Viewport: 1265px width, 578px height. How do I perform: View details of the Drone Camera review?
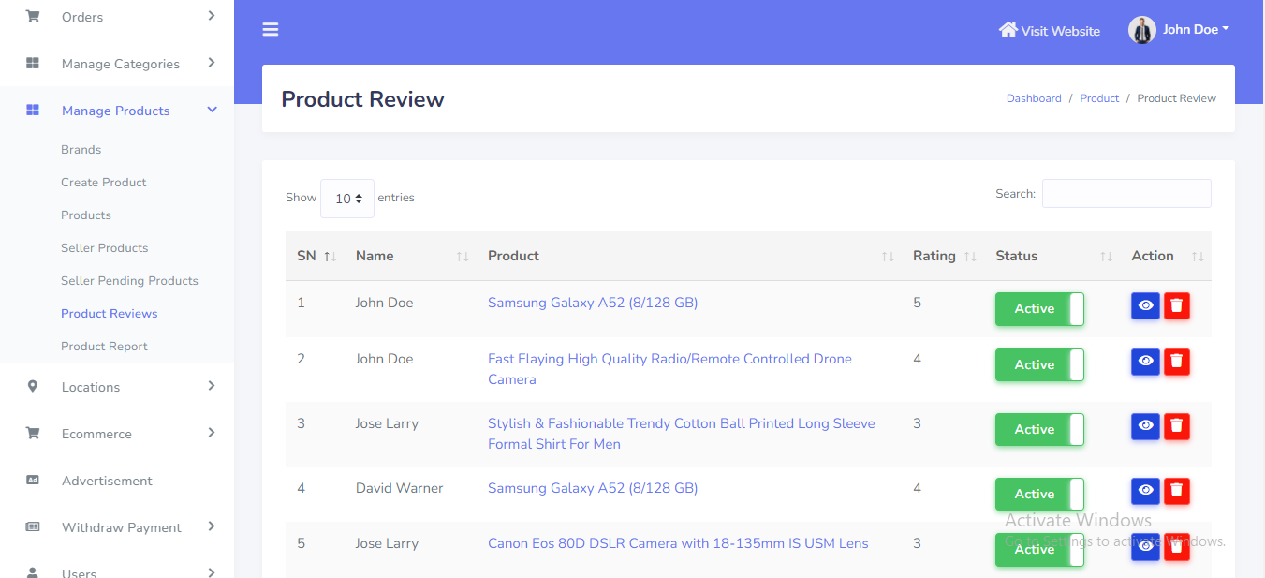pyautogui.click(x=1145, y=362)
